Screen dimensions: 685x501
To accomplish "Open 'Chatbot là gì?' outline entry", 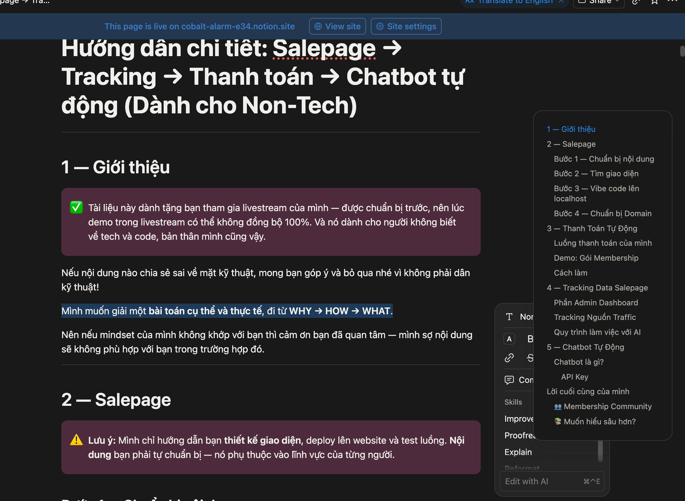I will 578,362.
